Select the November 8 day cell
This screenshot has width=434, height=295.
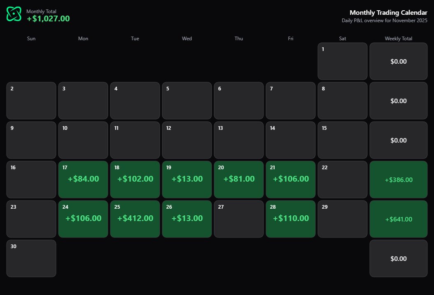tap(343, 101)
